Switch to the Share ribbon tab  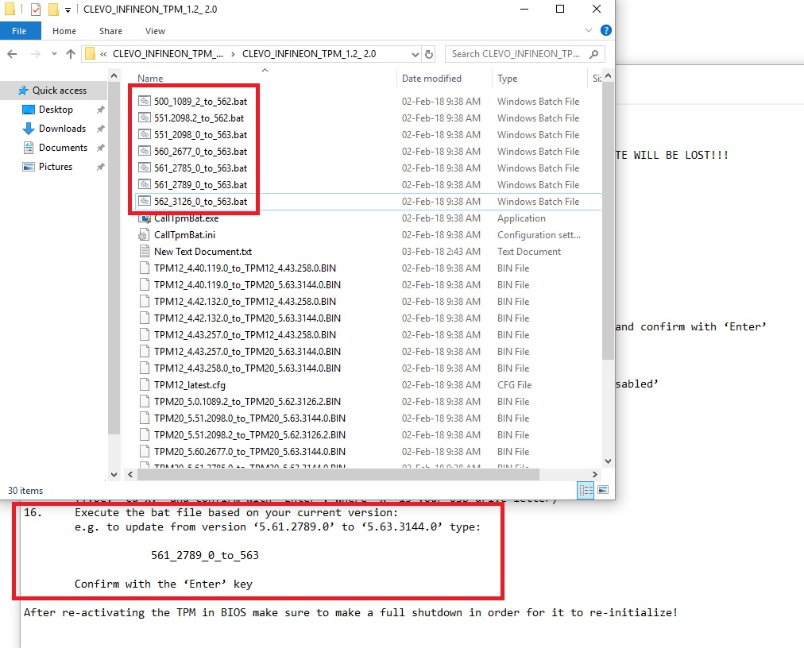click(x=110, y=31)
